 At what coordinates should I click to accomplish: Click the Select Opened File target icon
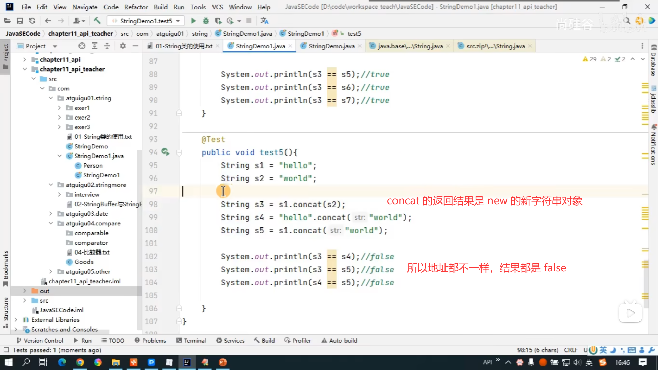pyautogui.click(x=82, y=46)
